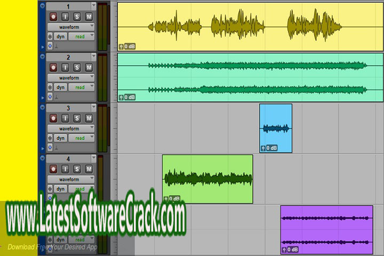Select the track 2 name header
Image resolution: width=384 pixels, height=256 pixels.
point(68,57)
